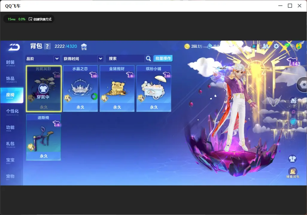Focus the 搜索 search input field
Viewport: 307px width, 215px height.
126,59
